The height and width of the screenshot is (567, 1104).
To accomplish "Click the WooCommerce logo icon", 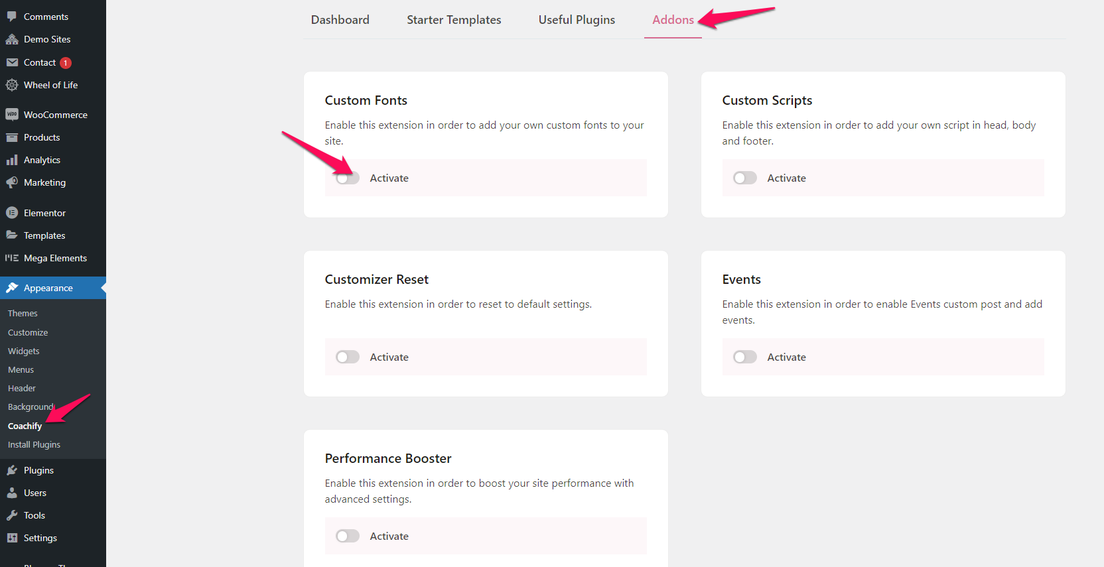I will tap(12, 115).
